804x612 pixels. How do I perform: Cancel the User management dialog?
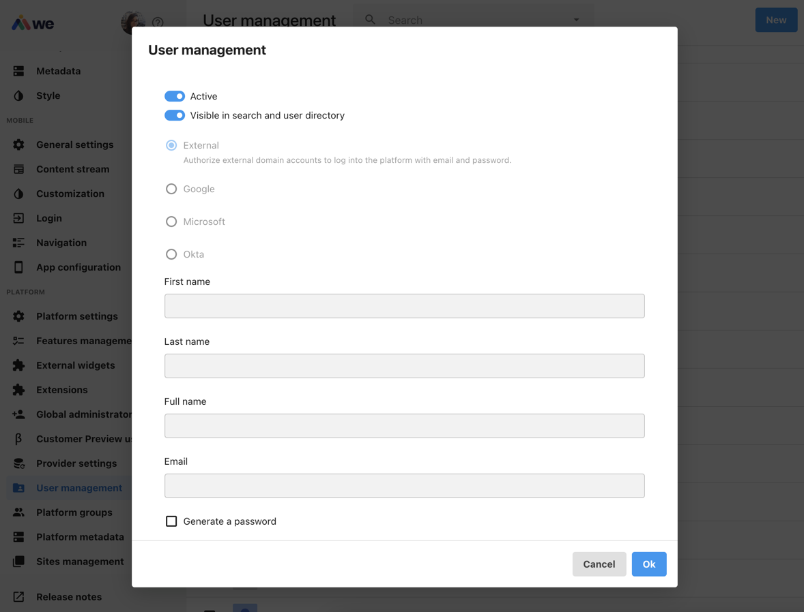pyautogui.click(x=599, y=564)
